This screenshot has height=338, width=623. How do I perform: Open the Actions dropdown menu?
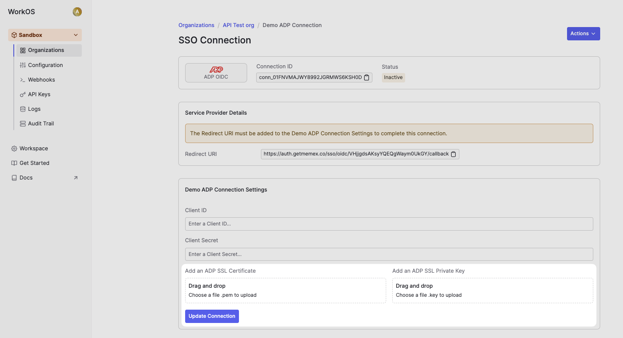click(583, 34)
